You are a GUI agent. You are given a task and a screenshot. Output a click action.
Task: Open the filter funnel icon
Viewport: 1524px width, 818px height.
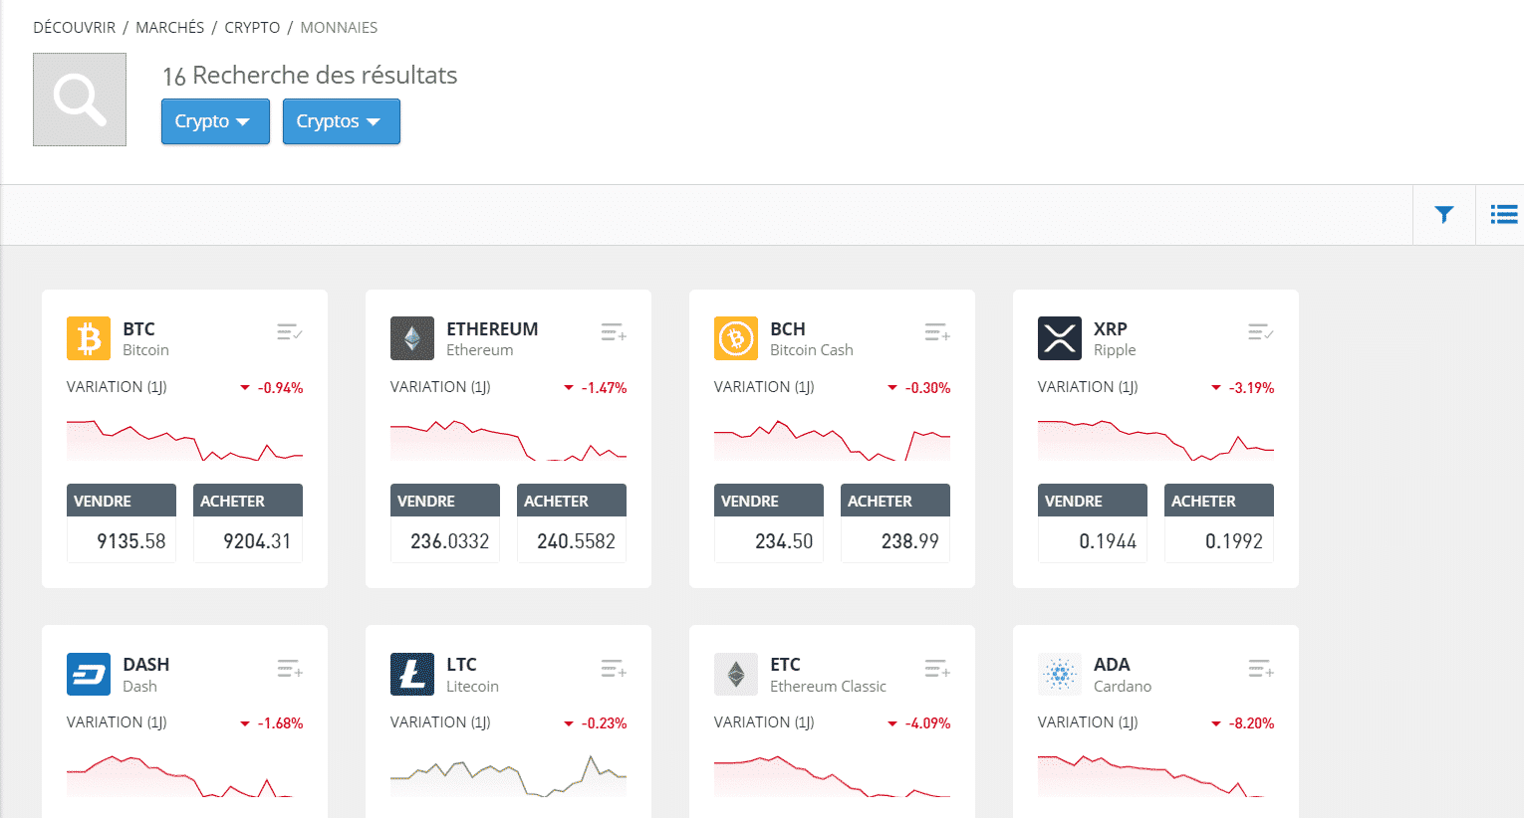pyautogui.click(x=1443, y=214)
